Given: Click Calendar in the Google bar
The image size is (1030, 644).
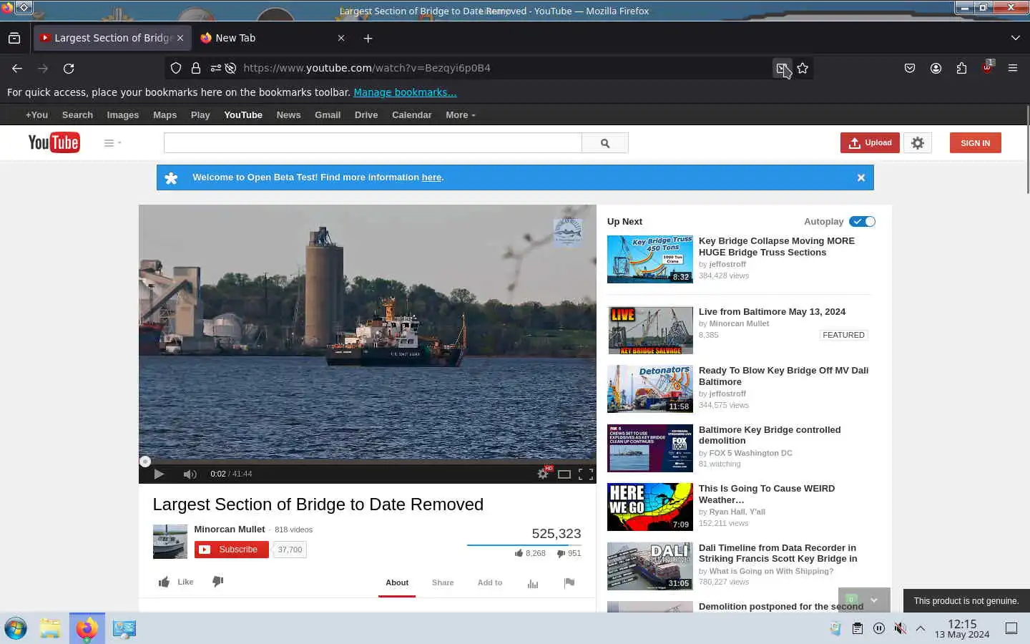Looking at the screenshot, I should pos(411,115).
